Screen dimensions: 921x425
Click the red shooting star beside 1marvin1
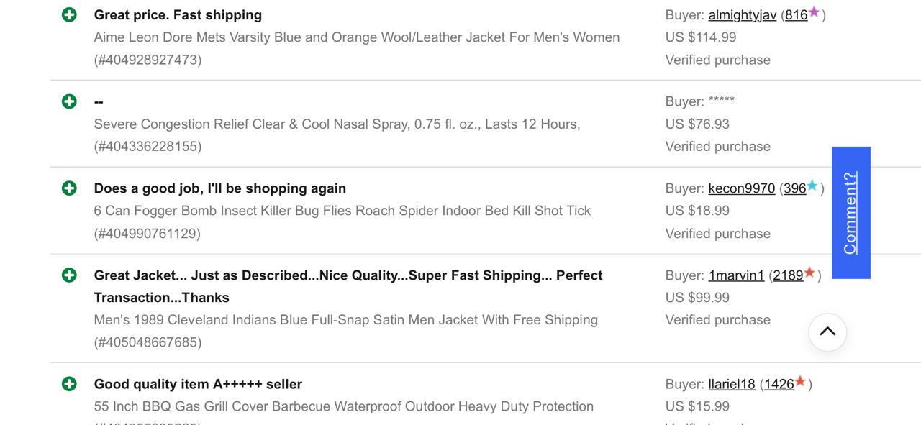pyautogui.click(x=809, y=273)
